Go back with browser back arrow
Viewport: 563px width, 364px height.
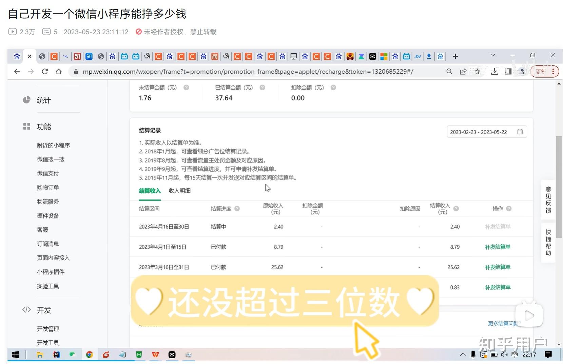pos(17,72)
